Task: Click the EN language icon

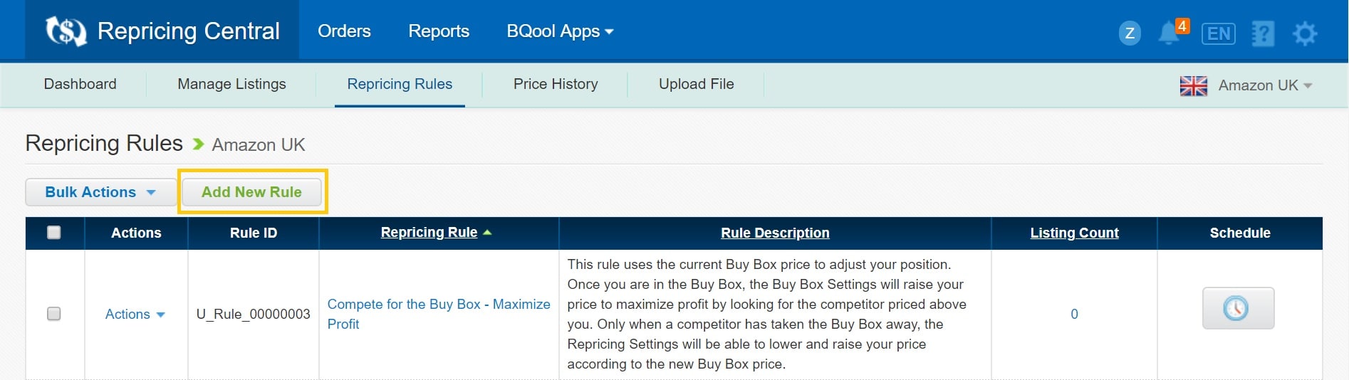Action: 1219,33
